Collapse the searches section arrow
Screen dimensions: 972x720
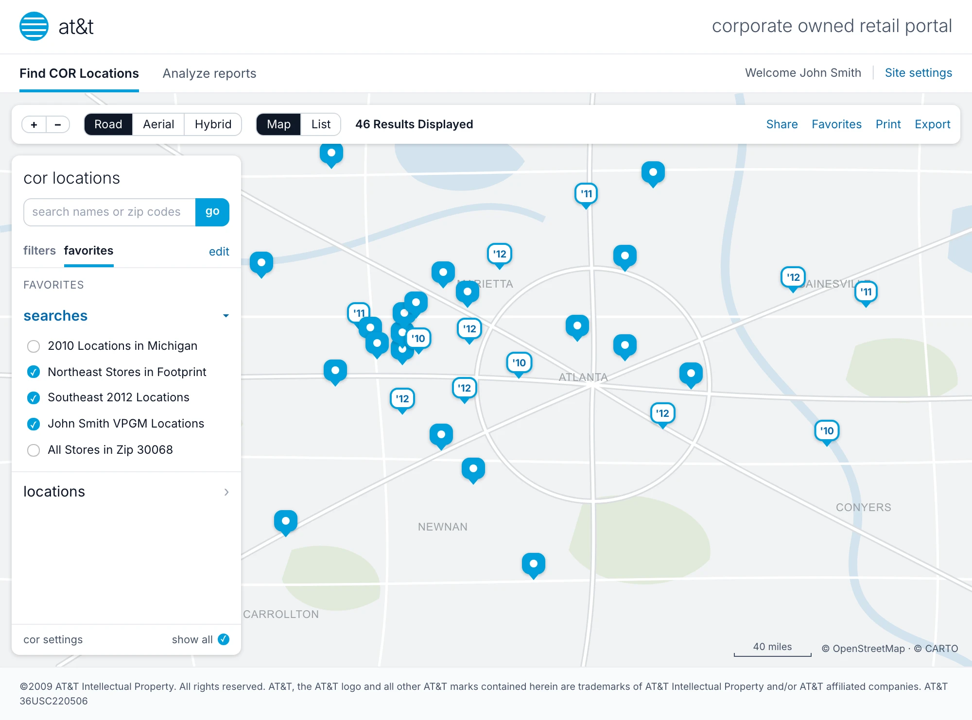[226, 316]
